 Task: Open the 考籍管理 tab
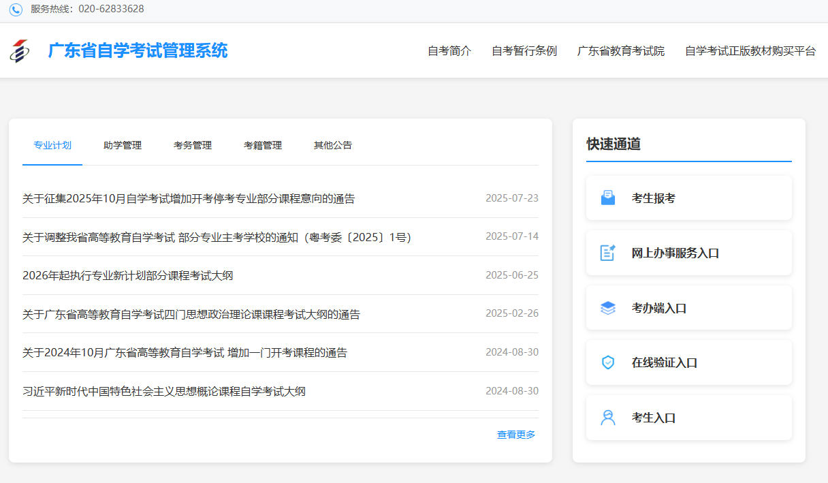pyautogui.click(x=263, y=145)
